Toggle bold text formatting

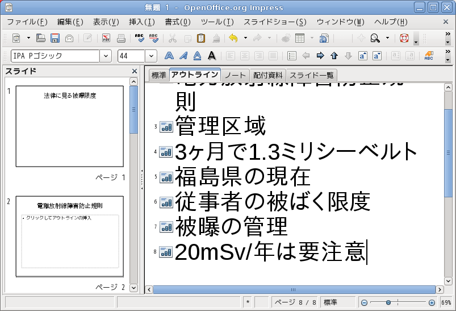coord(169,56)
